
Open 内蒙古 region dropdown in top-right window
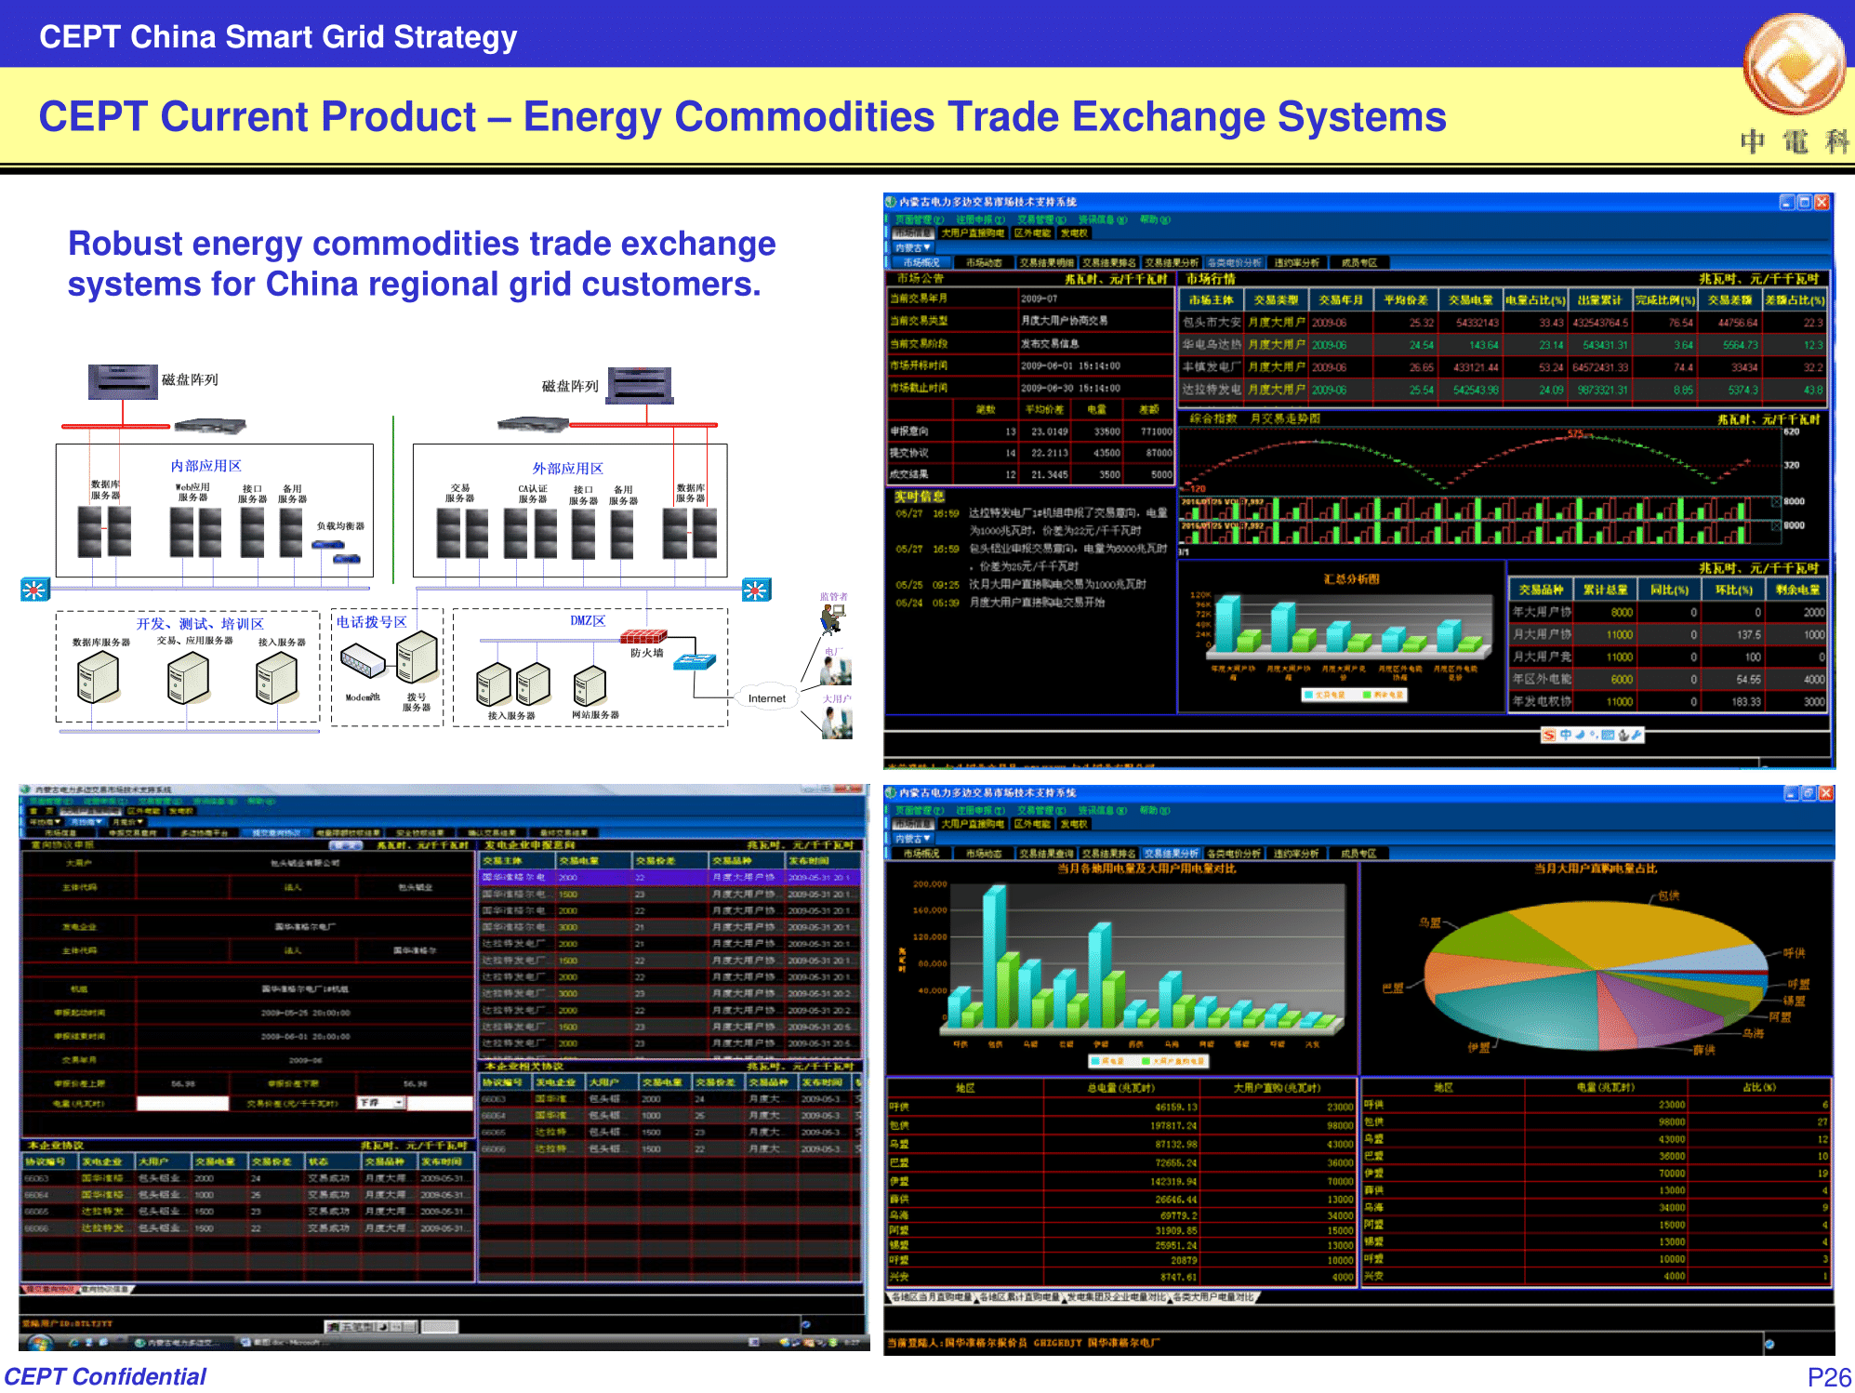coord(913,247)
